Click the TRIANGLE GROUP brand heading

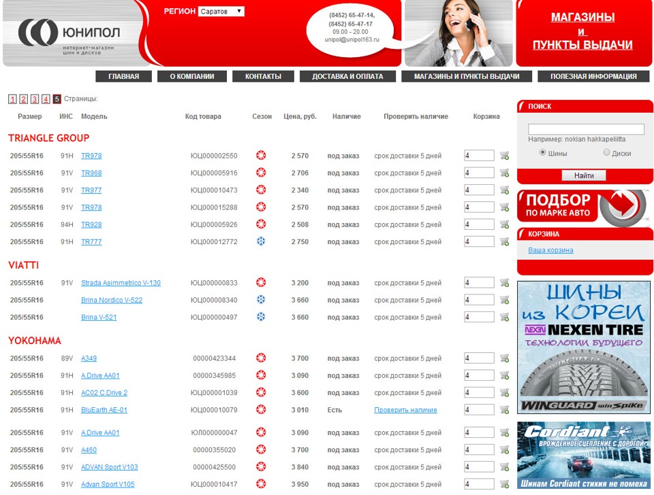coord(49,138)
